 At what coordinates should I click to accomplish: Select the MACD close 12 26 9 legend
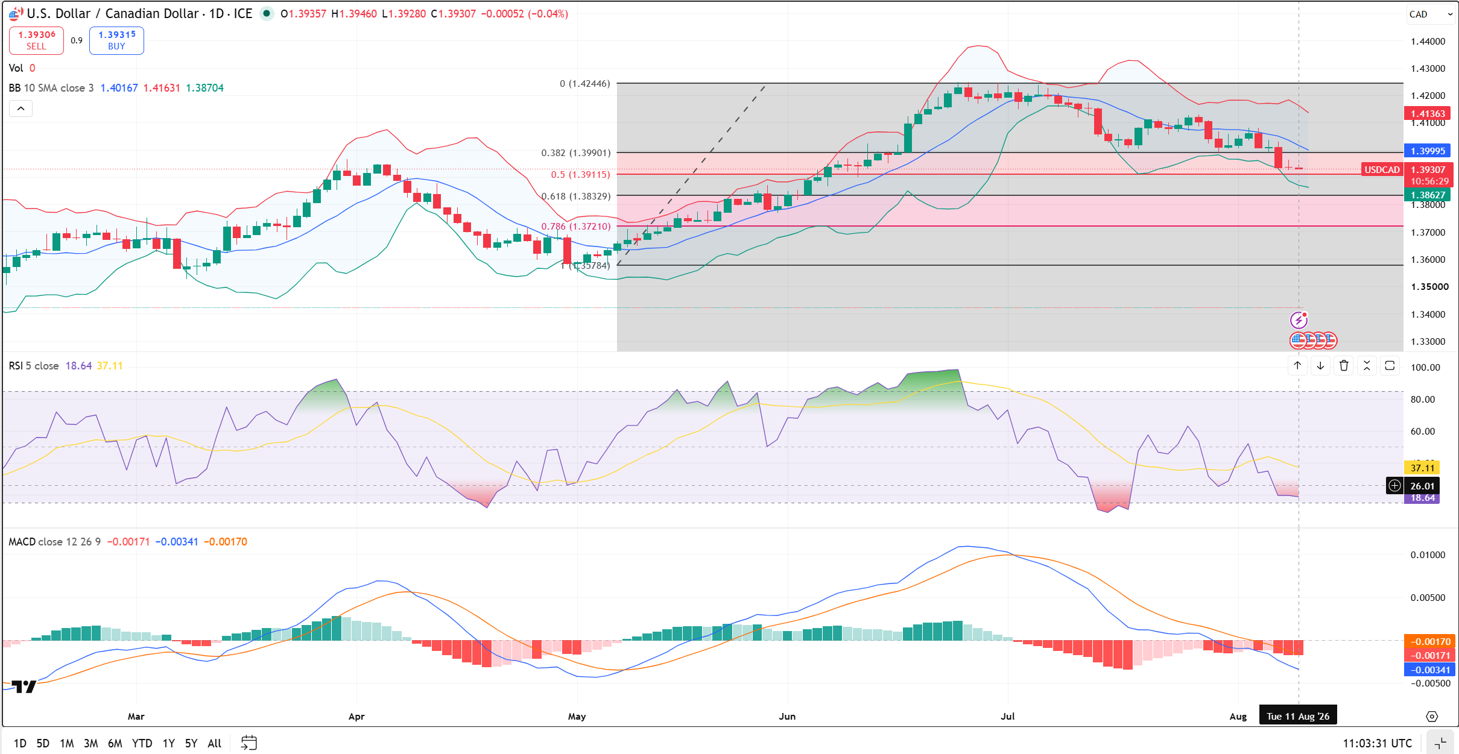coord(55,542)
